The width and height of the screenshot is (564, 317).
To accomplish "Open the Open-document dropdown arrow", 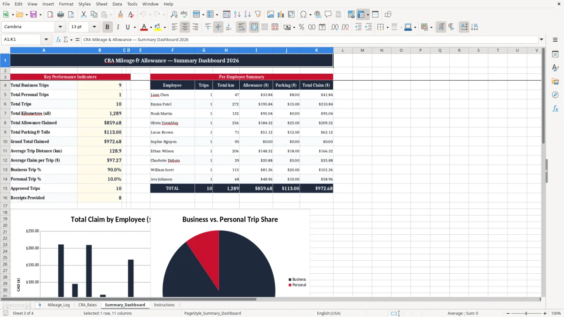I will point(26,15).
